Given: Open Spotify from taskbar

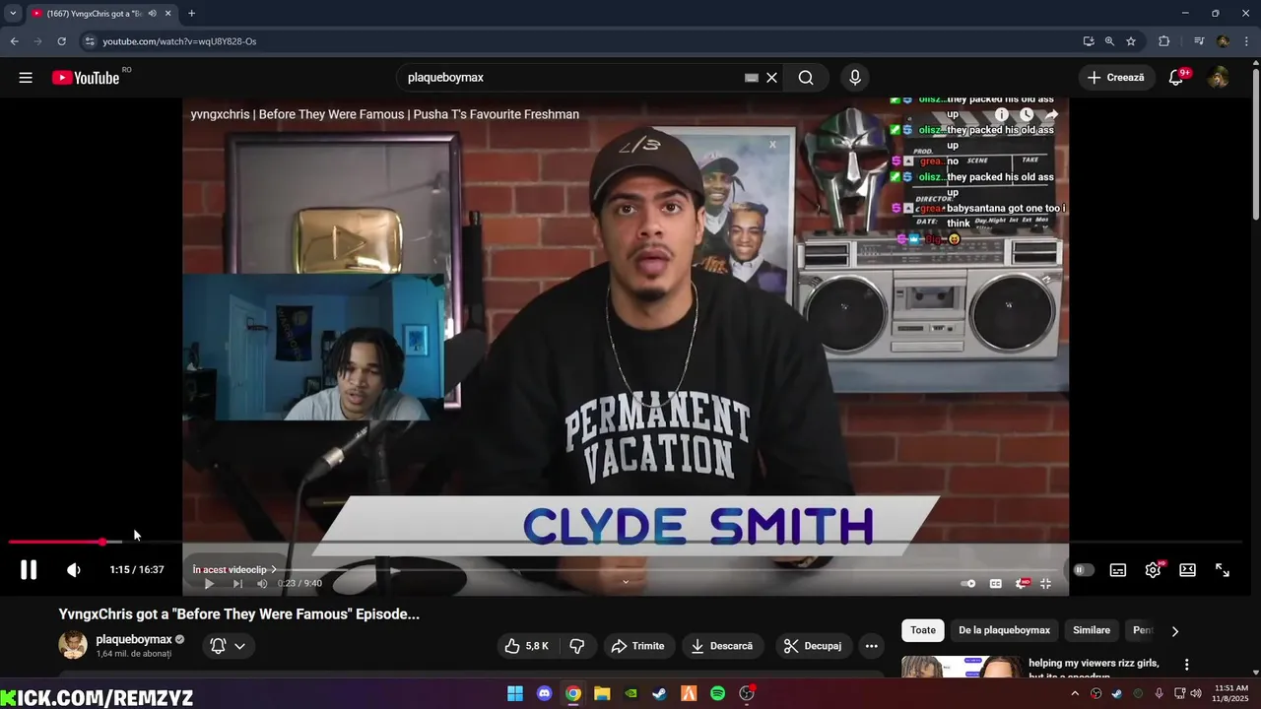Looking at the screenshot, I should click(718, 693).
